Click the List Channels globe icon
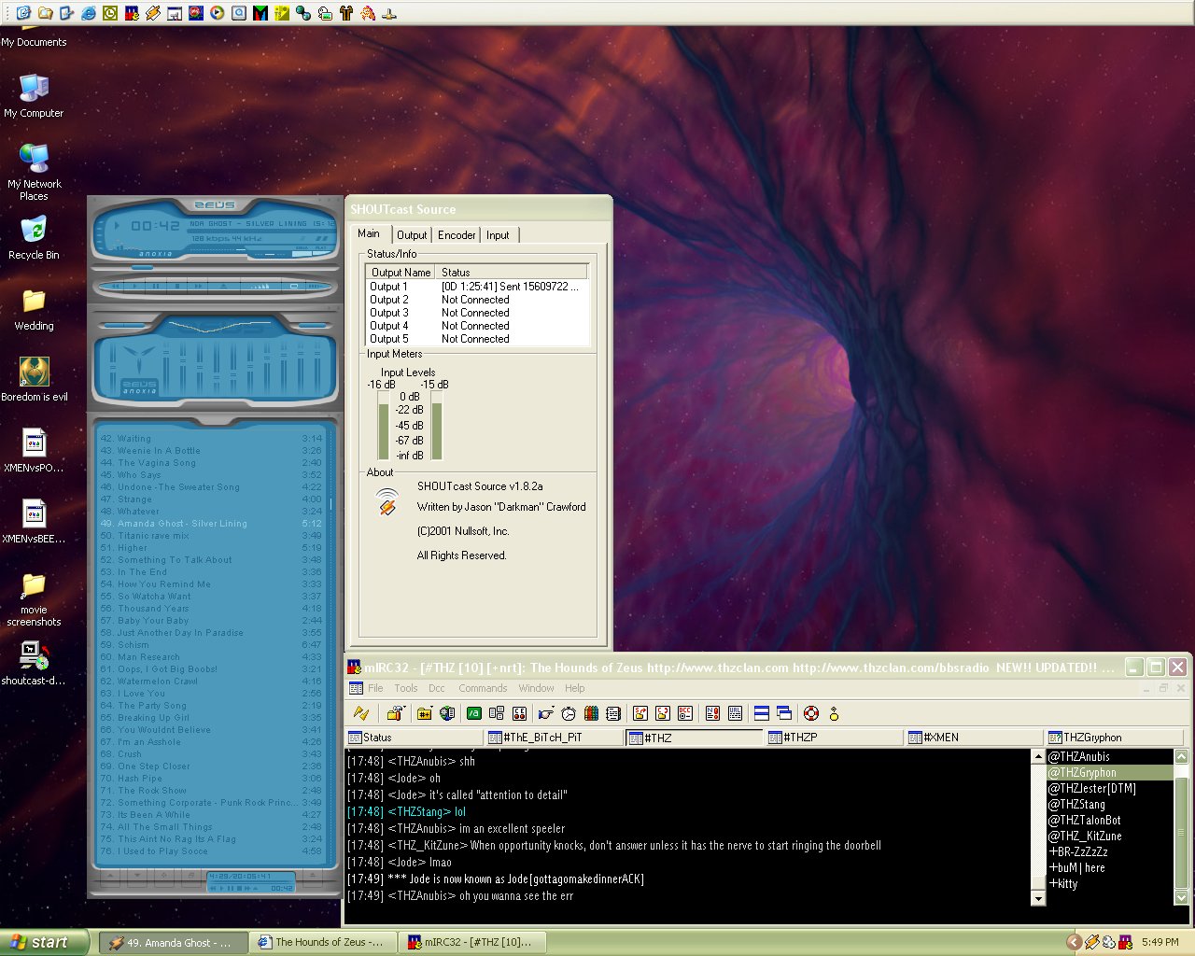Viewport: 1195px width, 956px height. 447,713
